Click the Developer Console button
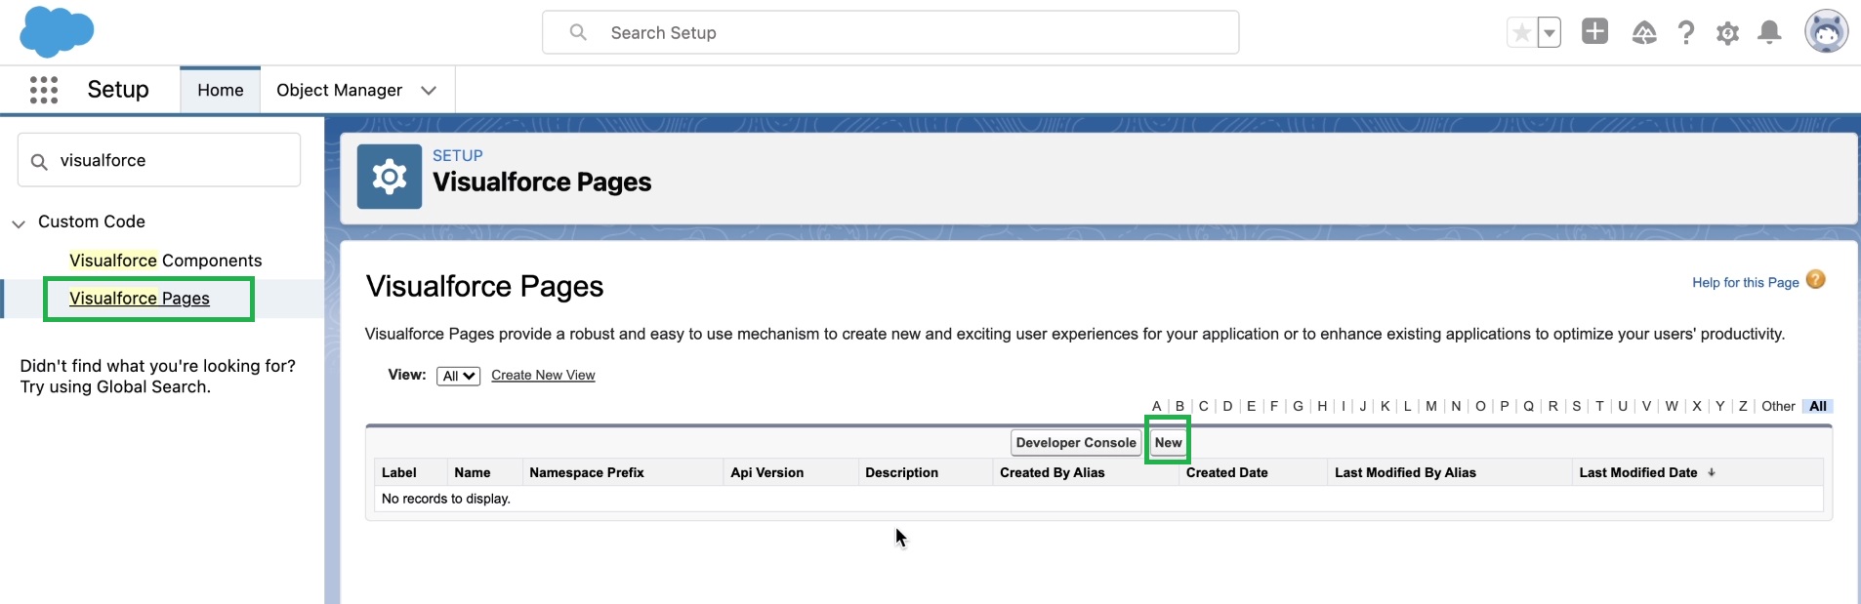Screen dimensions: 1861x604 [1076, 442]
